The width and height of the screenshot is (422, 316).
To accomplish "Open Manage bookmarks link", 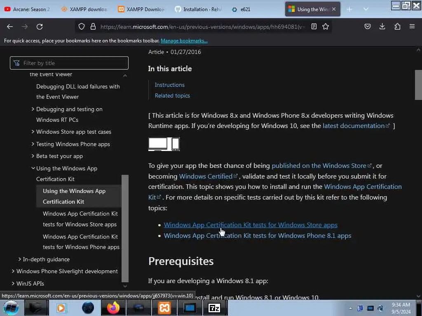I will (184, 41).
